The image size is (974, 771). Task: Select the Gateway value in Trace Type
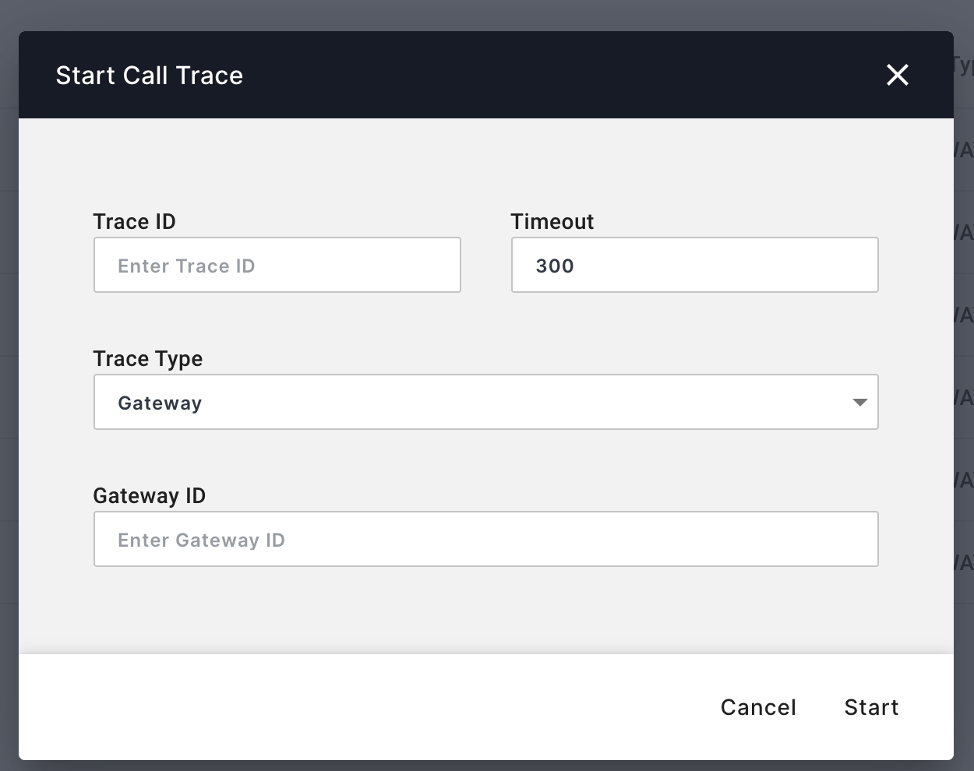(160, 403)
